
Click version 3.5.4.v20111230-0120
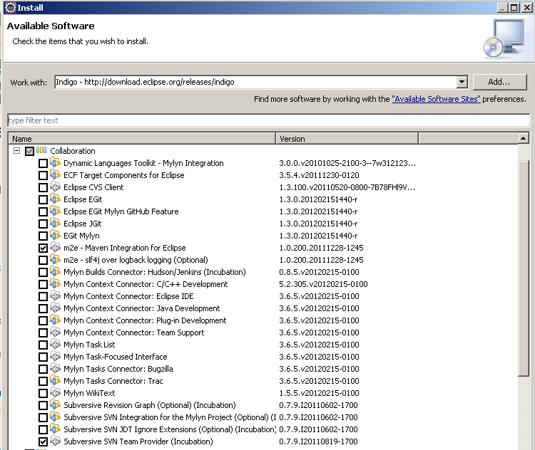pos(319,175)
